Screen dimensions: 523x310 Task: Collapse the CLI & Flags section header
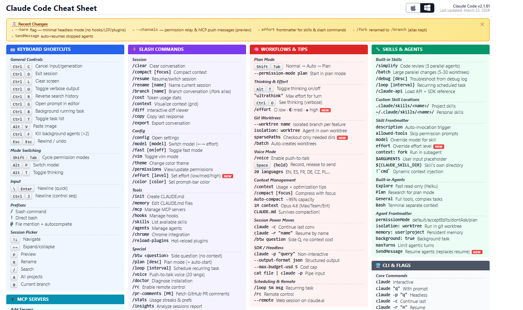pos(430,265)
